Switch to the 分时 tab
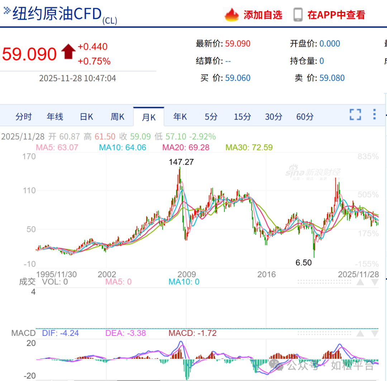This screenshot has height=381, width=387. tap(23, 117)
